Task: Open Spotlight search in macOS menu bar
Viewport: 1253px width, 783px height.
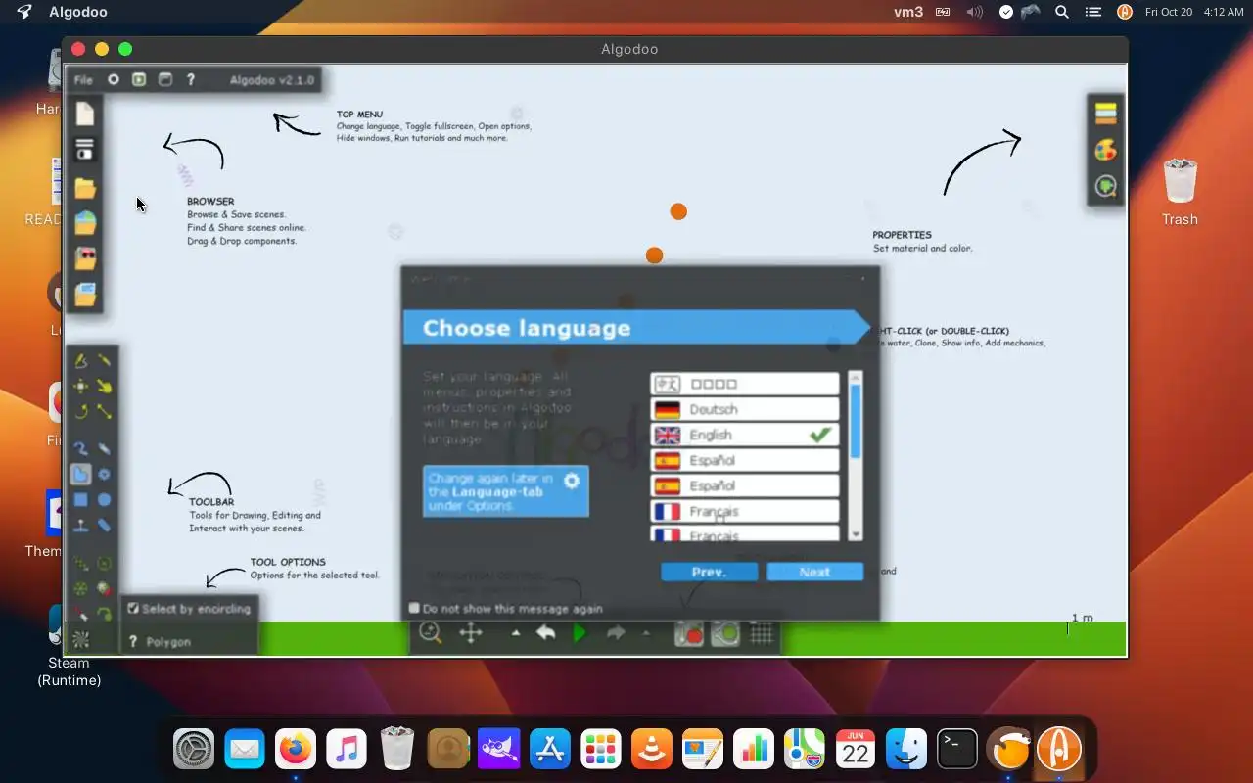Action: coord(1061,12)
